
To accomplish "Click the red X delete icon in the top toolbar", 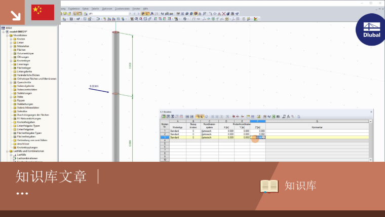I will click(224, 14).
